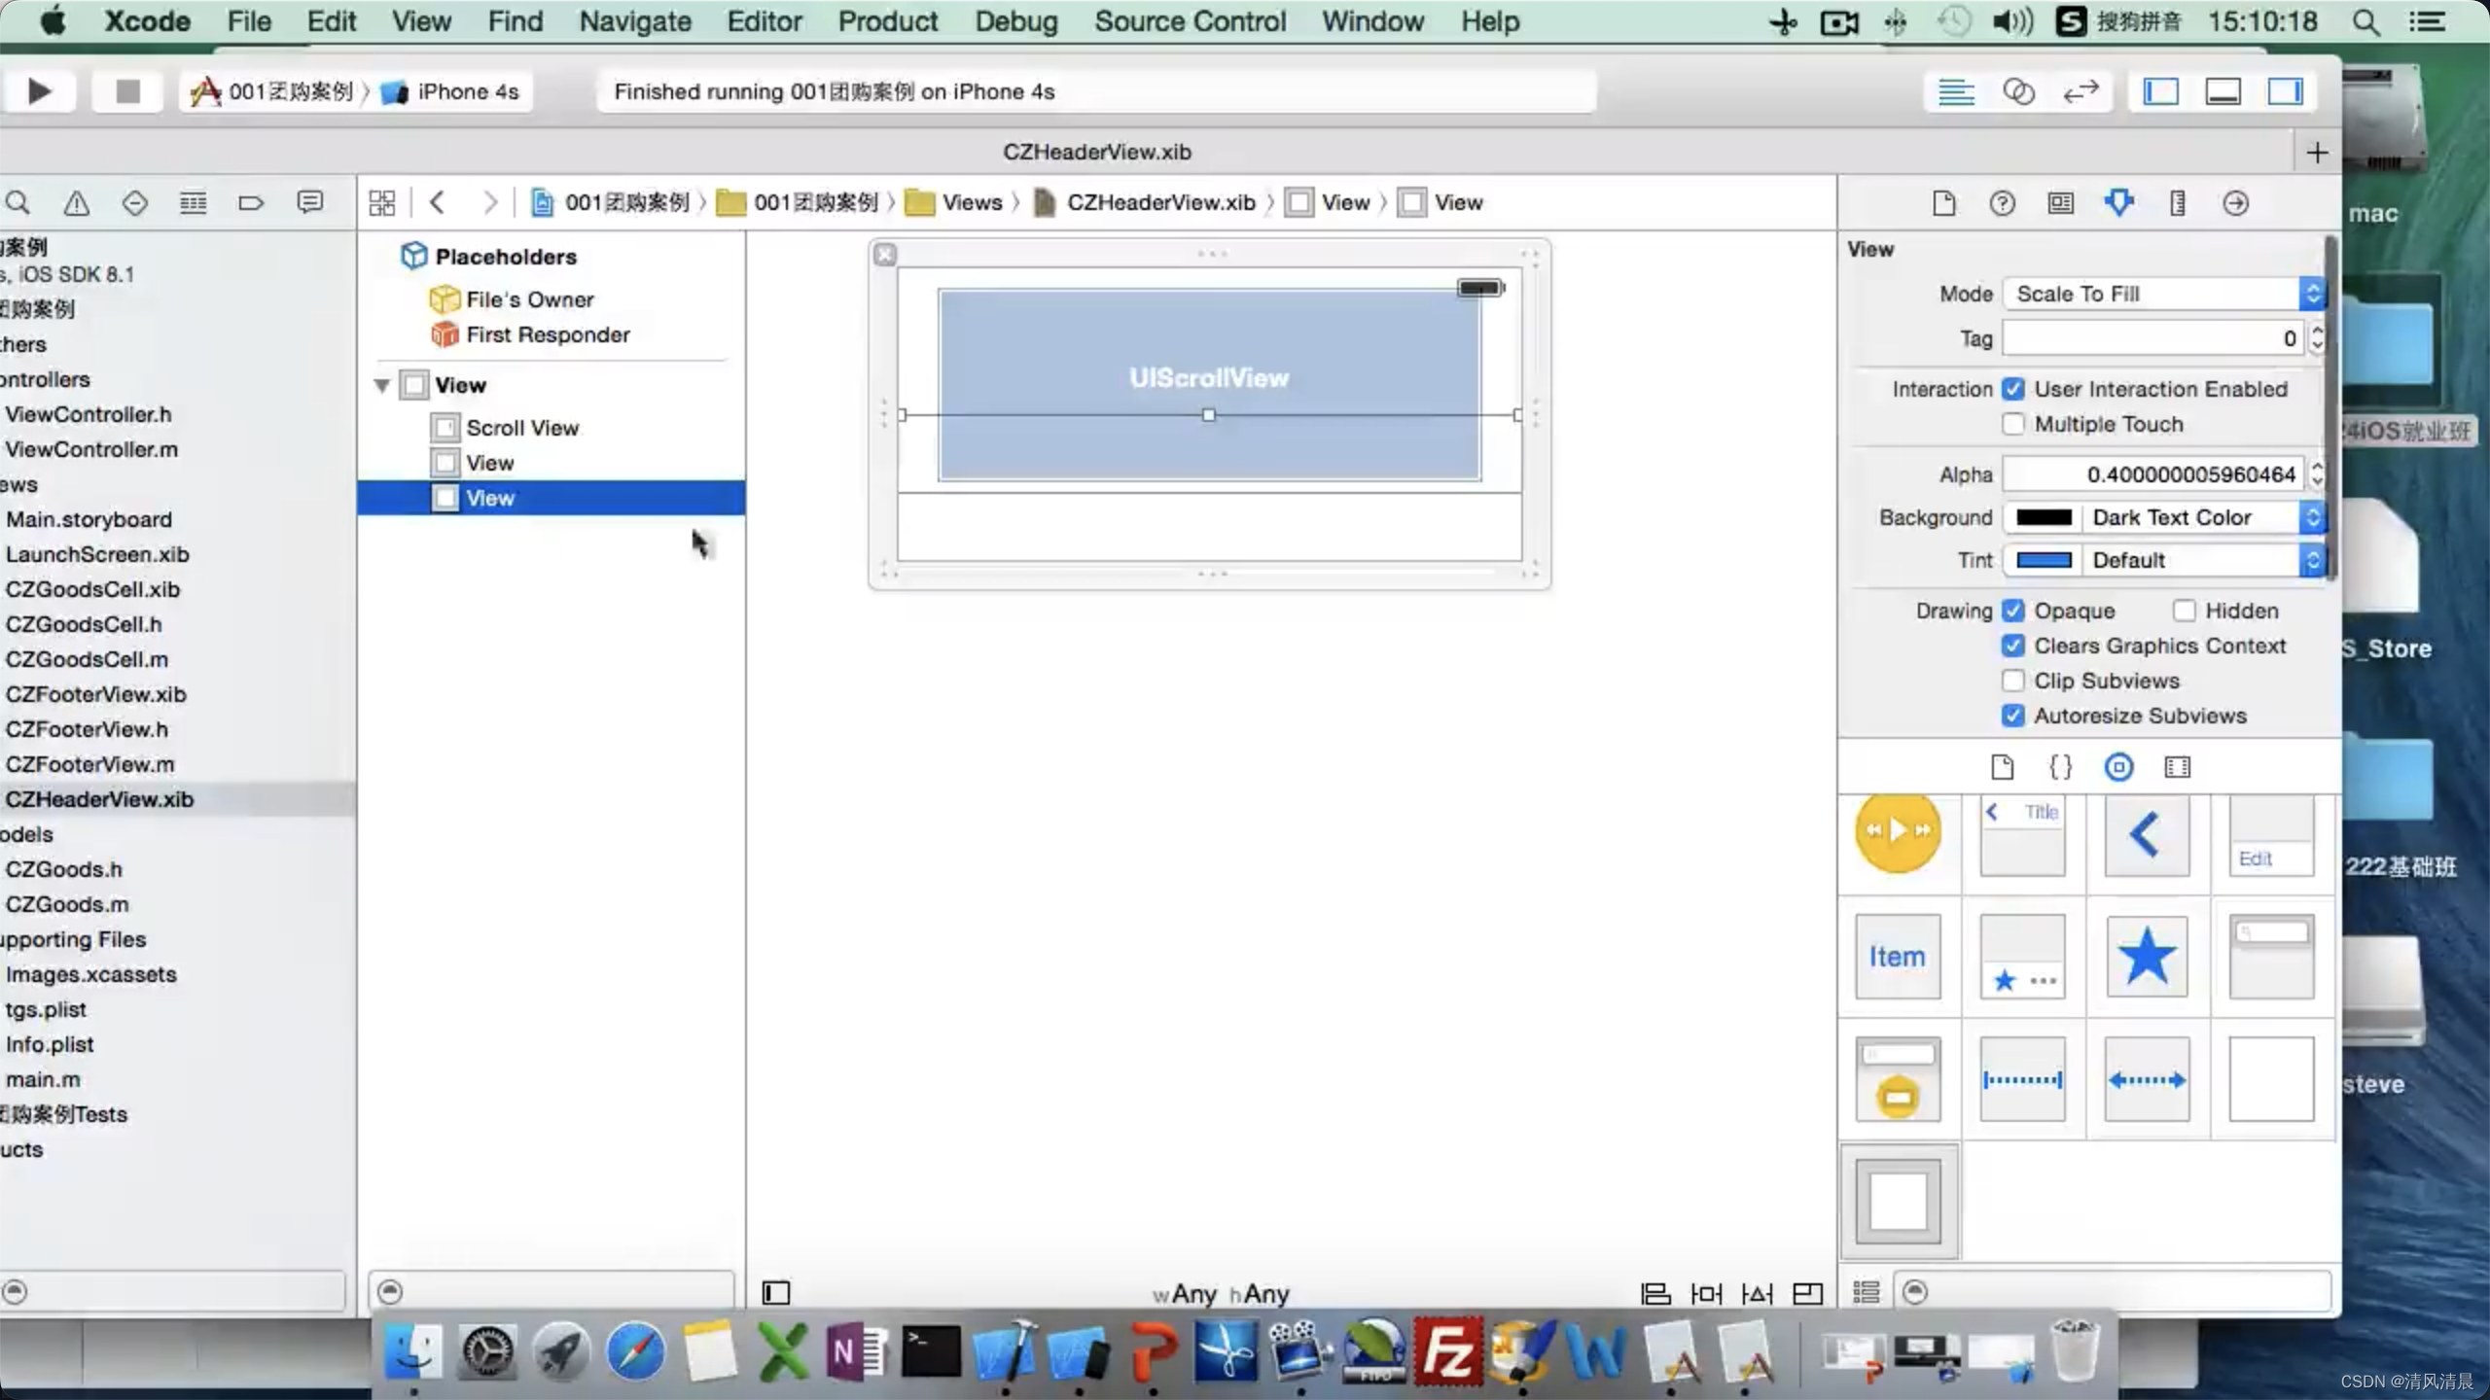
Task: Click the Connections inspector icon
Action: coord(2235,201)
